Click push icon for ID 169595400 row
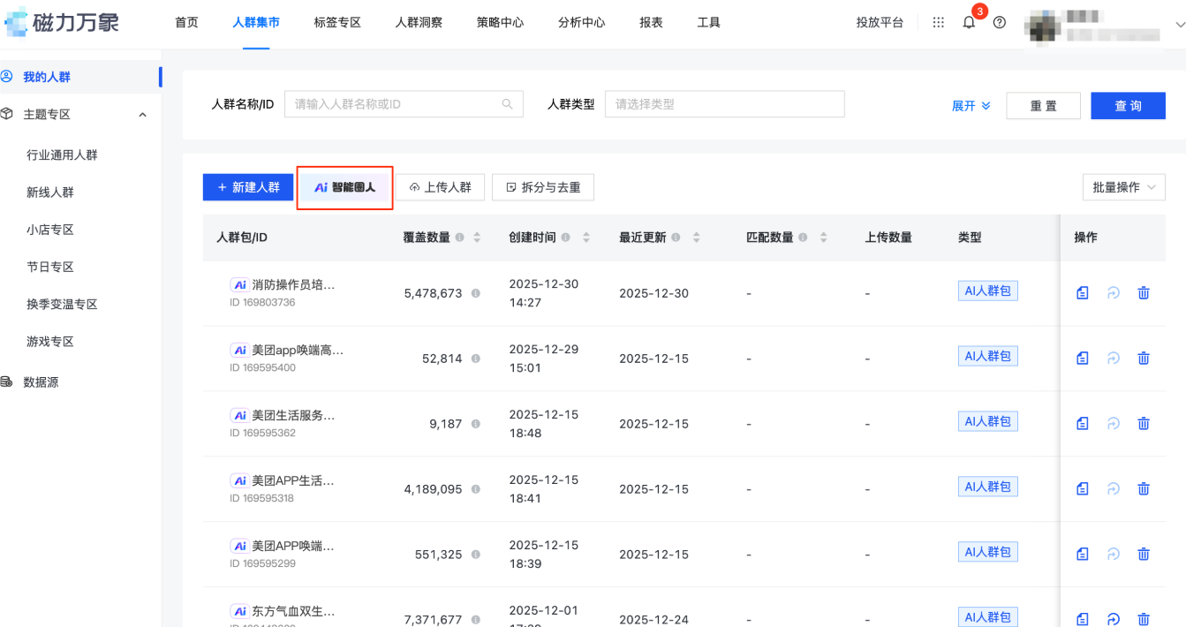The image size is (1186, 627). pyautogui.click(x=1114, y=359)
